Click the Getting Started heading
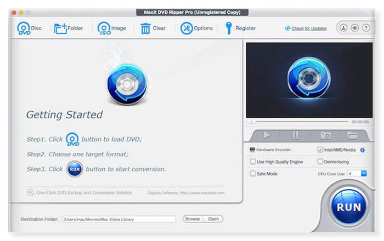 [x=64, y=114]
